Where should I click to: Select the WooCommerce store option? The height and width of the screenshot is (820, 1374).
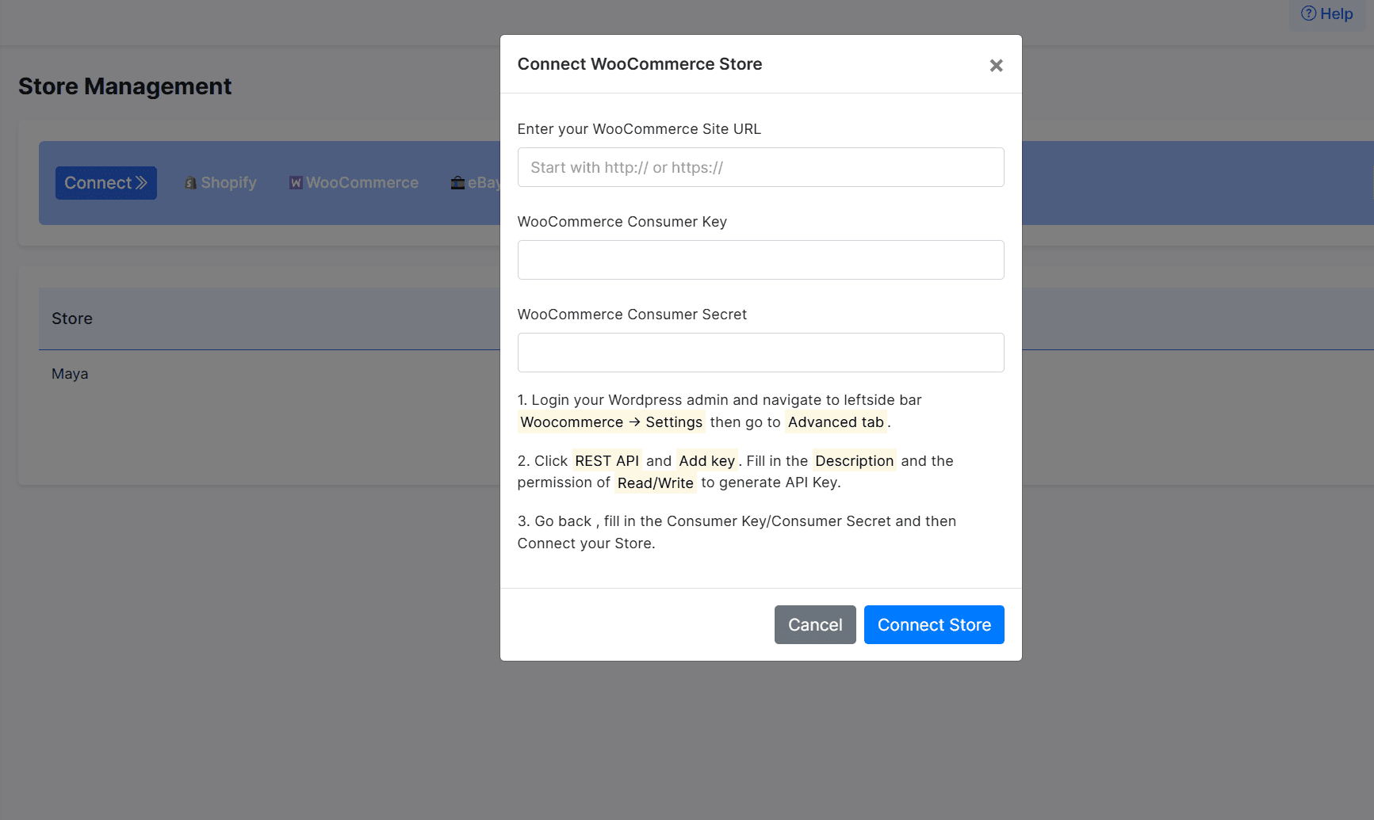(x=354, y=183)
